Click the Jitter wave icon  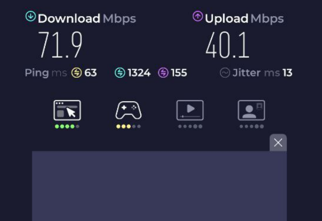(225, 72)
